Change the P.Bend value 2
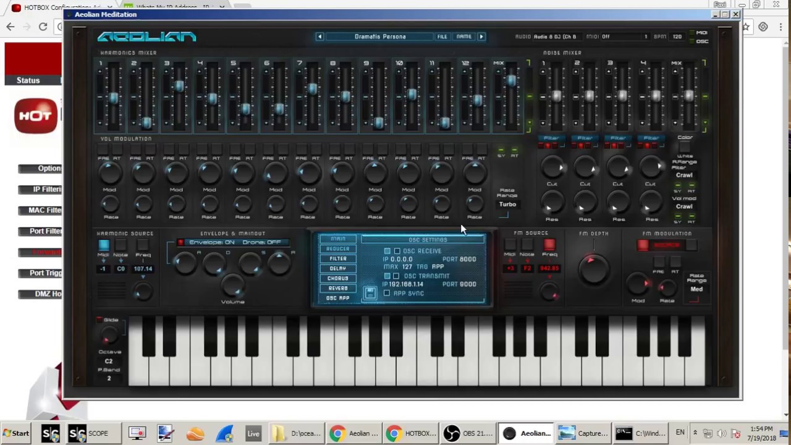791x445 pixels. (109, 378)
